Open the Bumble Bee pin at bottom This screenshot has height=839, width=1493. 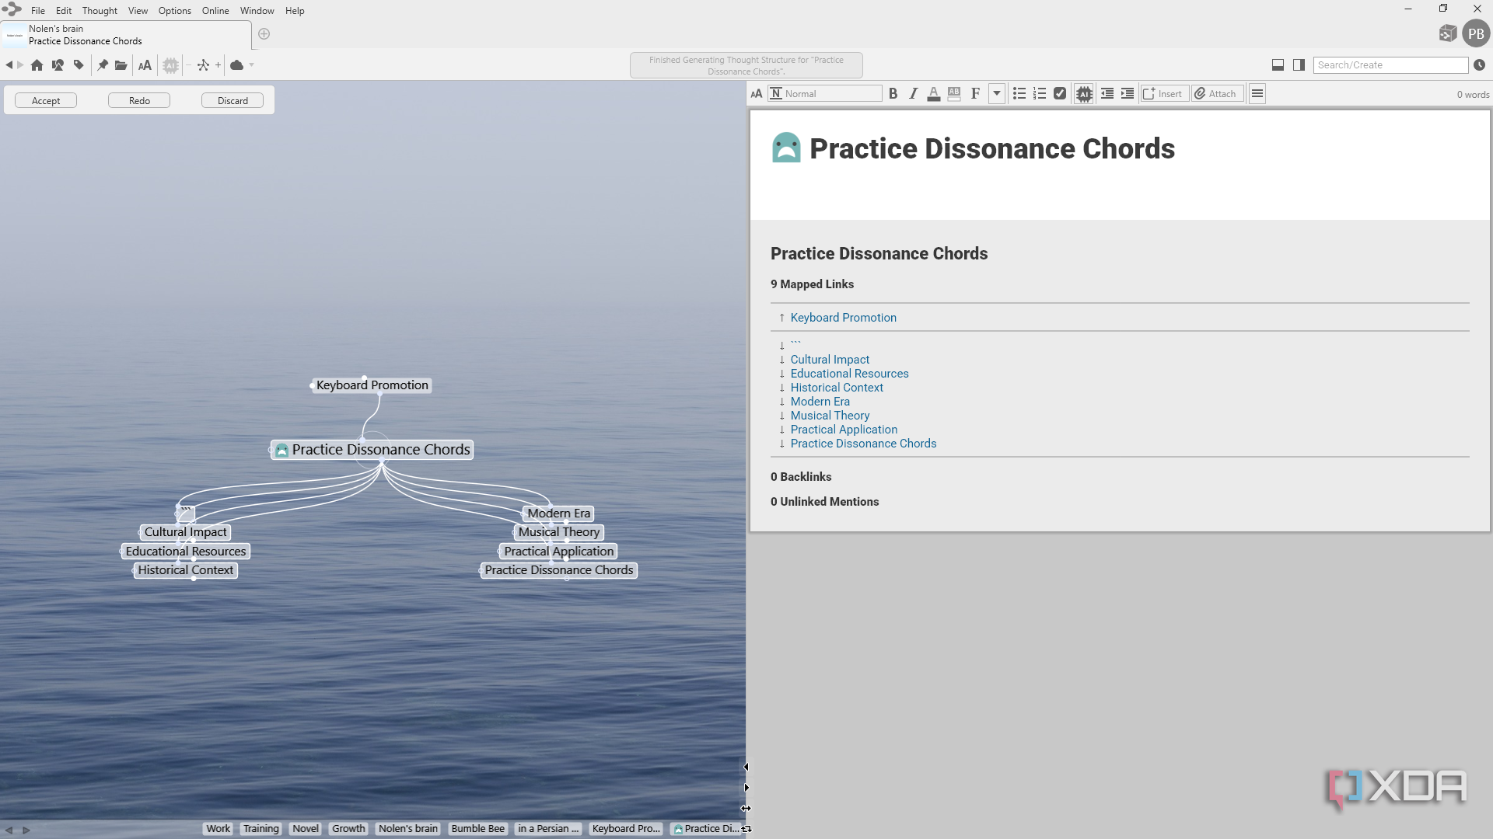point(477,829)
